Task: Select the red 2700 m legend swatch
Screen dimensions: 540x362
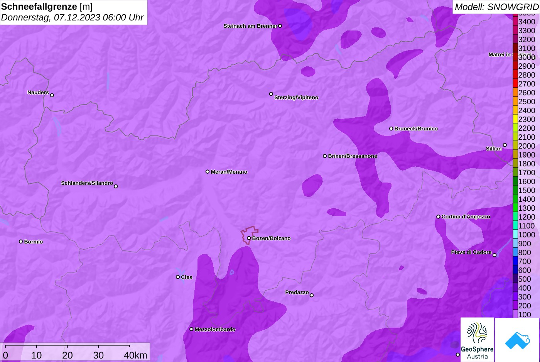Action: (515, 84)
